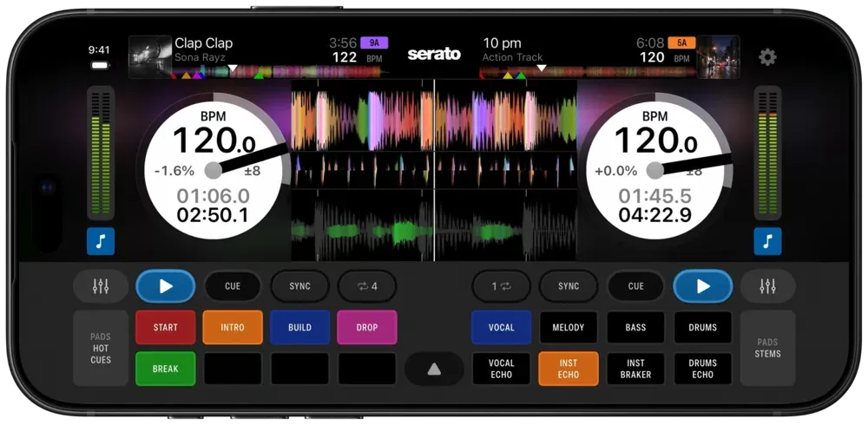Tap right deck remaining time 04:22.9
868x425 pixels.
[x=654, y=215]
